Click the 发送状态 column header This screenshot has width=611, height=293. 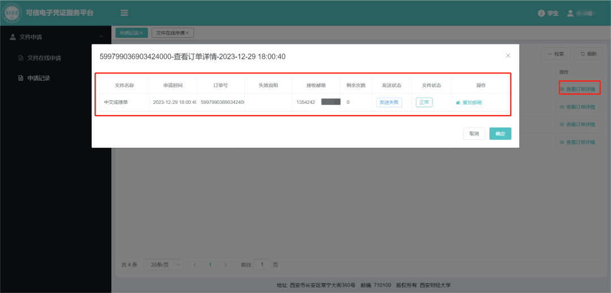pyautogui.click(x=391, y=85)
